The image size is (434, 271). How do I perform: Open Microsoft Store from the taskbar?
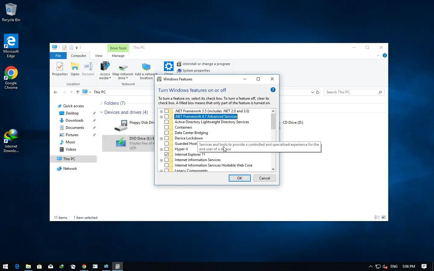39,266
